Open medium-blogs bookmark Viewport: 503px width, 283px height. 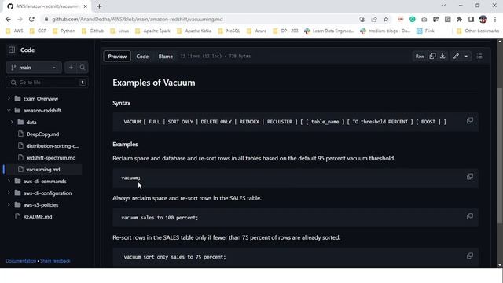point(385,31)
